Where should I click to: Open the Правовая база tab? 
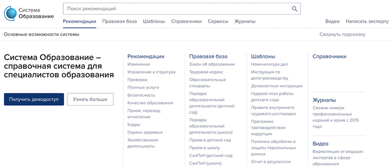point(120,21)
